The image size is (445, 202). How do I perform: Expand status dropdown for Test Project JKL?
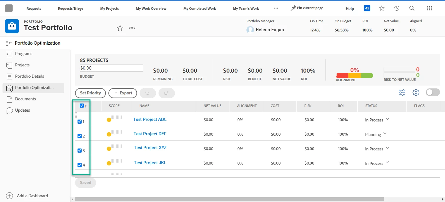click(387, 163)
